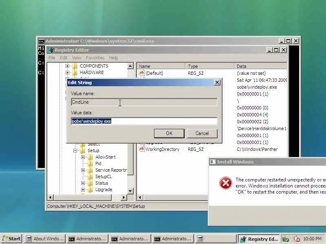
Task: Click the tree pane scroll up arrow
Action: tap(130, 66)
